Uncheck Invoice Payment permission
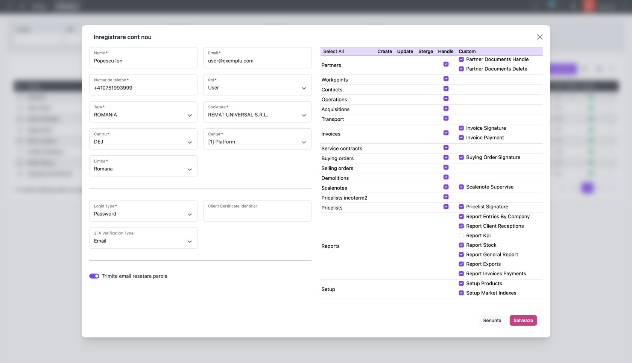This screenshot has width=632, height=363. click(461, 138)
